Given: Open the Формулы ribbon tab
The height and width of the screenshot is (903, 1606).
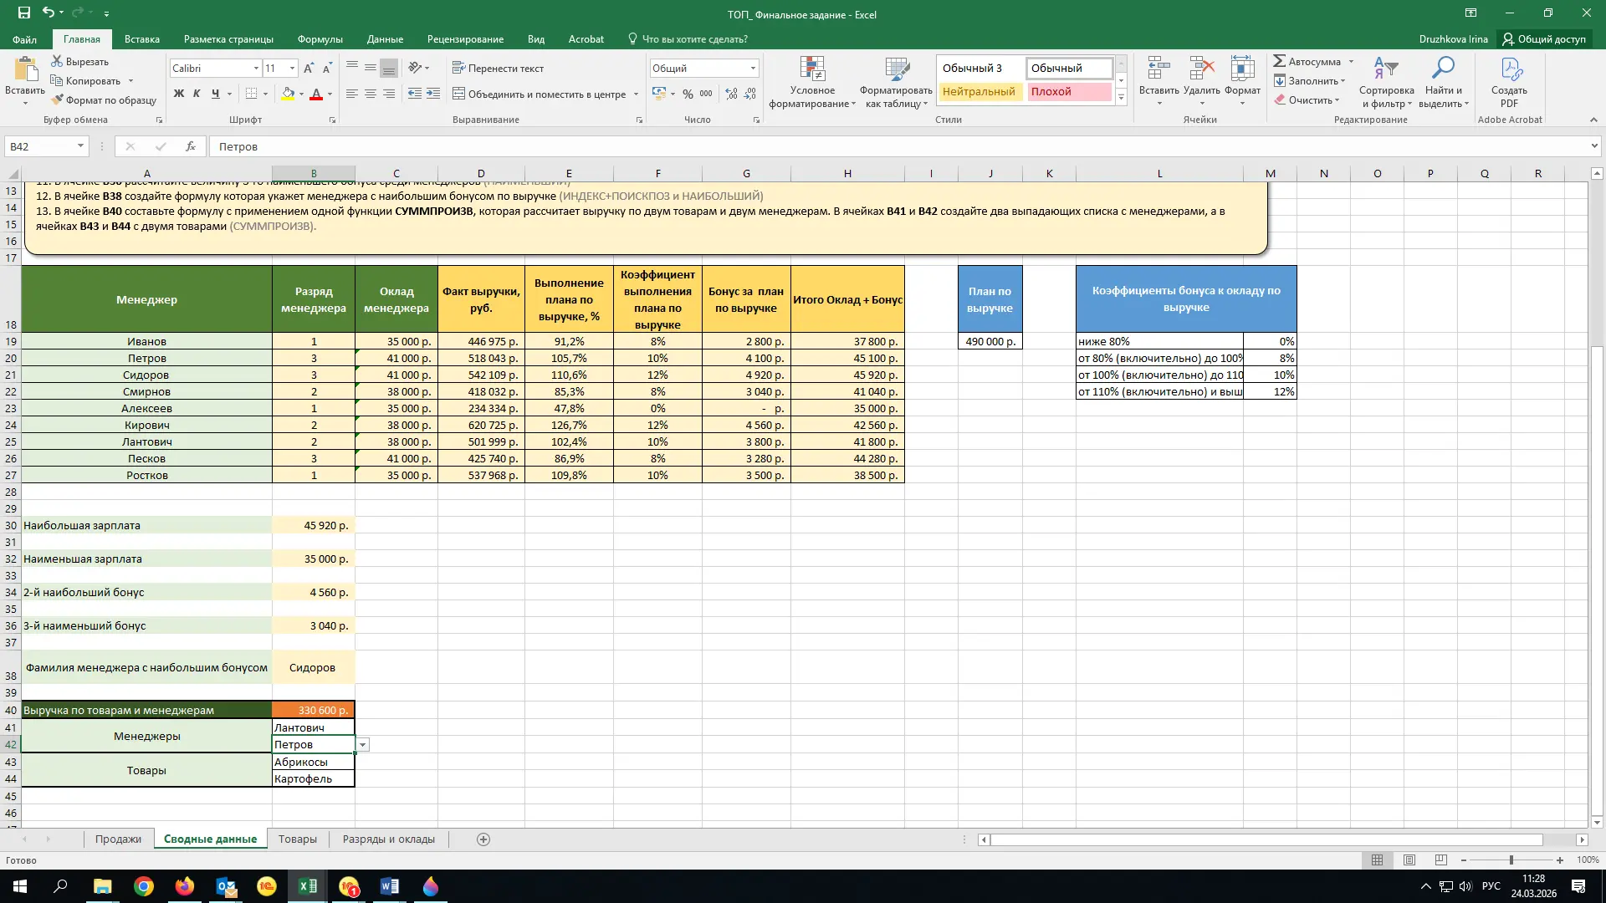Looking at the screenshot, I should pyautogui.click(x=320, y=39).
